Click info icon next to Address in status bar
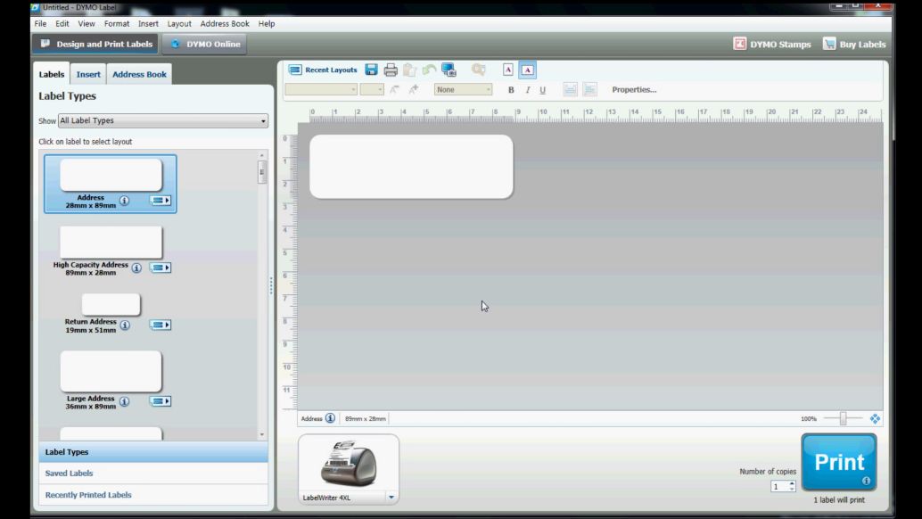 click(331, 418)
